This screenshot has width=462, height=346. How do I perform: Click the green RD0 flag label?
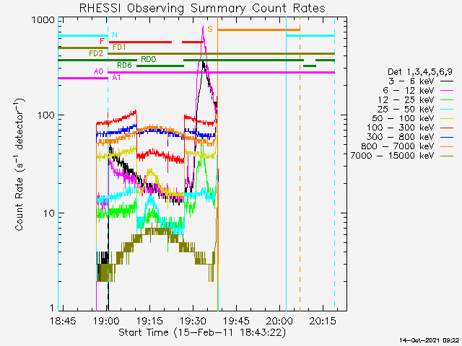148,59
